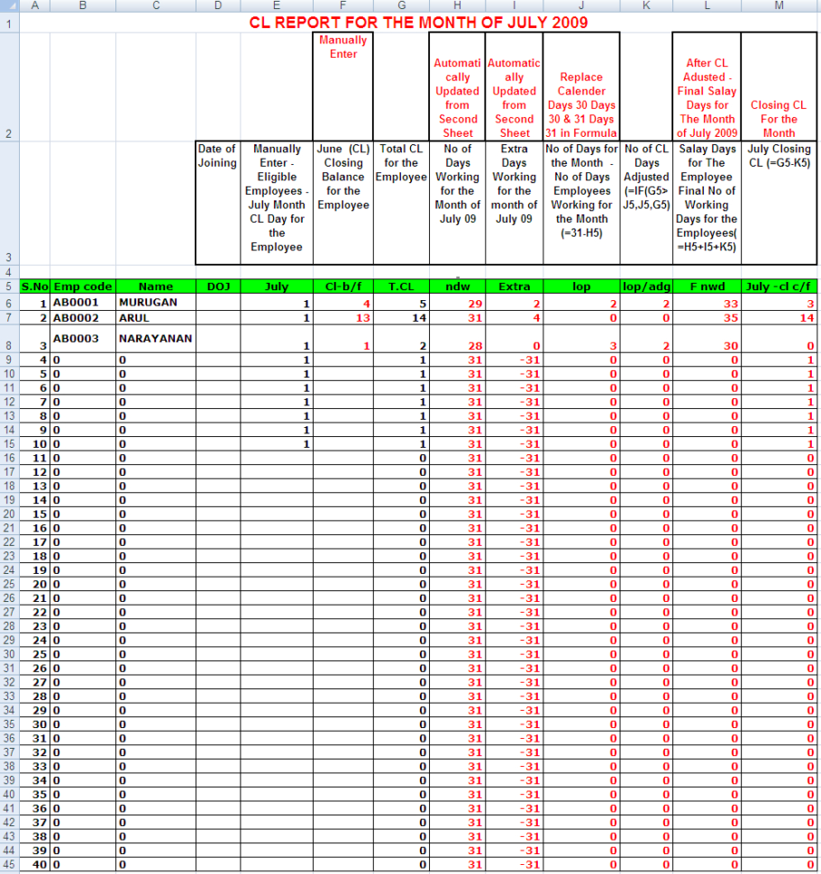This screenshot has width=821, height=874.
Task: Click the green S.No header cell
Action: [34, 286]
